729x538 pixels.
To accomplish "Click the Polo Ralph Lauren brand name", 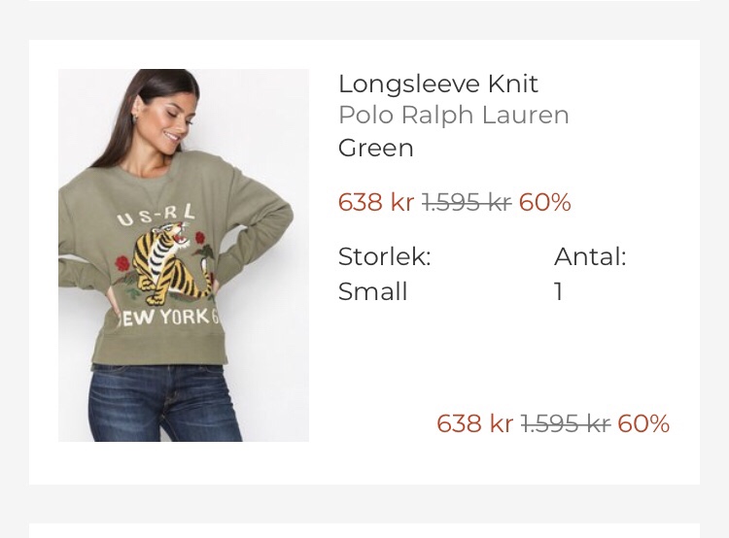I will click(x=454, y=115).
